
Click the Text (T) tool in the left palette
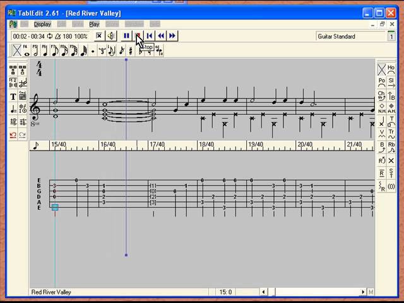coord(13,97)
